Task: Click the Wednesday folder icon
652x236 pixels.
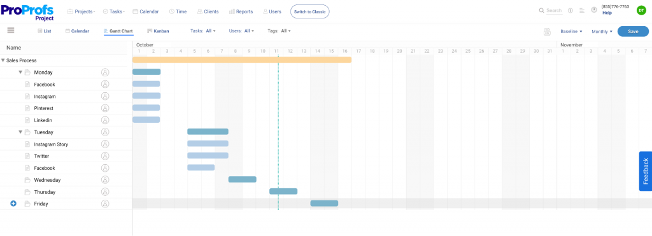Action: pos(27,180)
